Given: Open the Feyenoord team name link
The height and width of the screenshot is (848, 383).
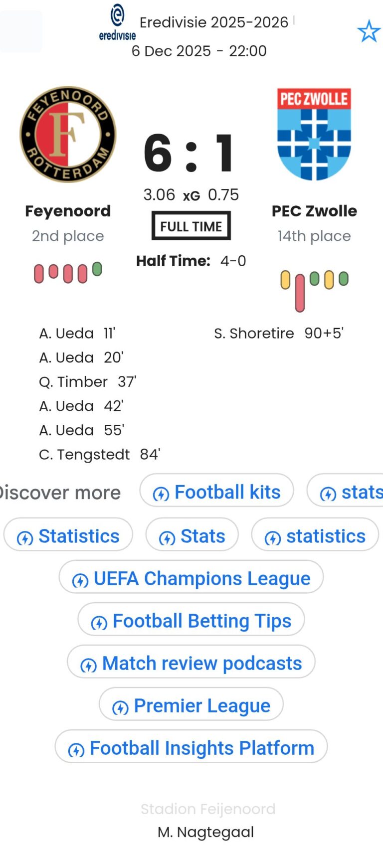Looking at the screenshot, I should 68,211.
